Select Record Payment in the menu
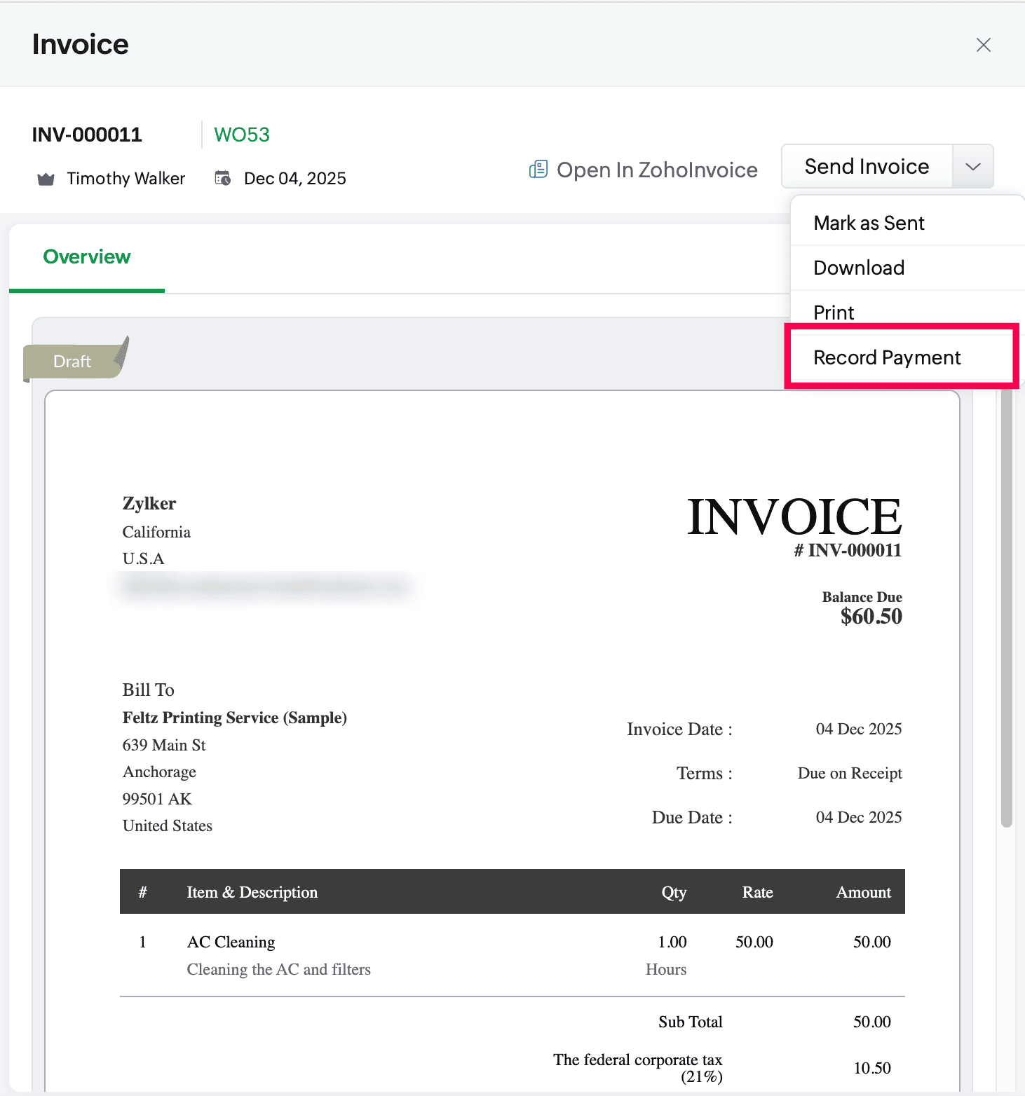This screenshot has width=1025, height=1096. 886,357
